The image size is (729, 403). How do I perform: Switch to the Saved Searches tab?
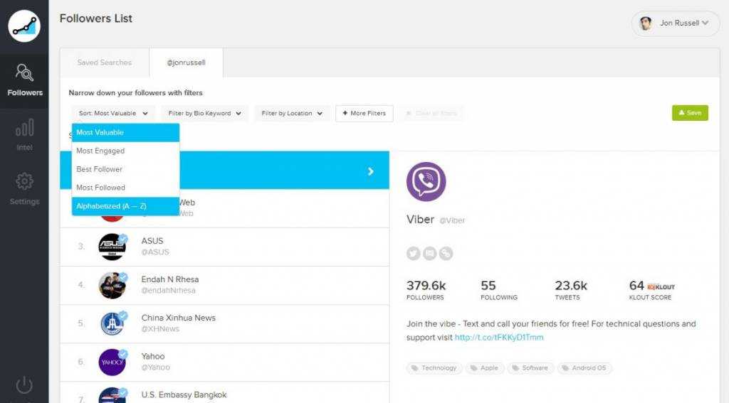tap(104, 63)
